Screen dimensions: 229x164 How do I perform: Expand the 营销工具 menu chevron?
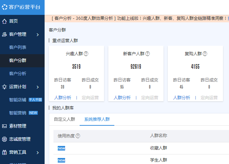(x=38, y=153)
